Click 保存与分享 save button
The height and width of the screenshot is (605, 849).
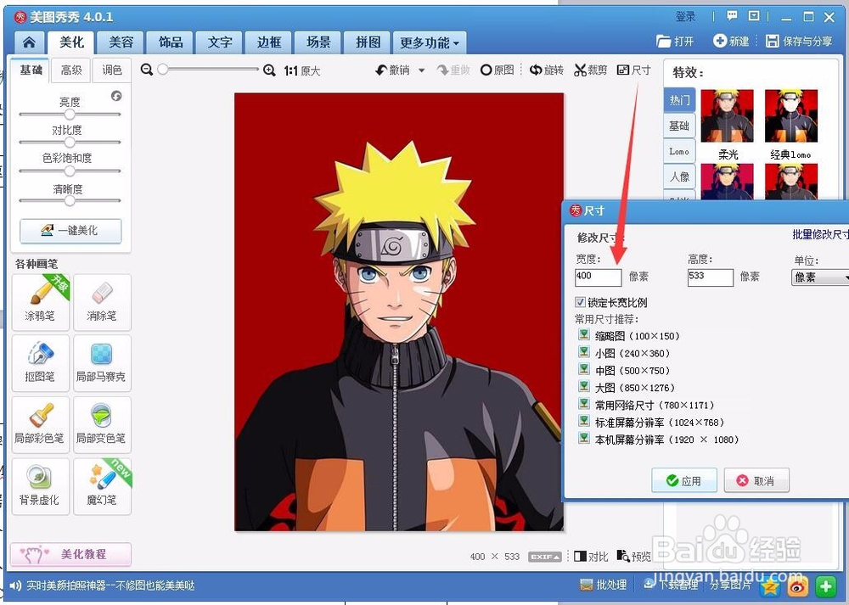click(799, 41)
